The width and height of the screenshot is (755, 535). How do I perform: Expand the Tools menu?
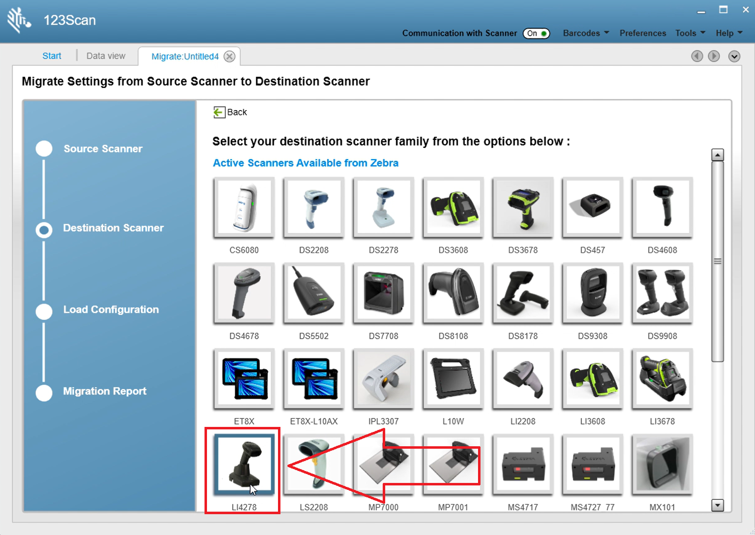click(690, 33)
